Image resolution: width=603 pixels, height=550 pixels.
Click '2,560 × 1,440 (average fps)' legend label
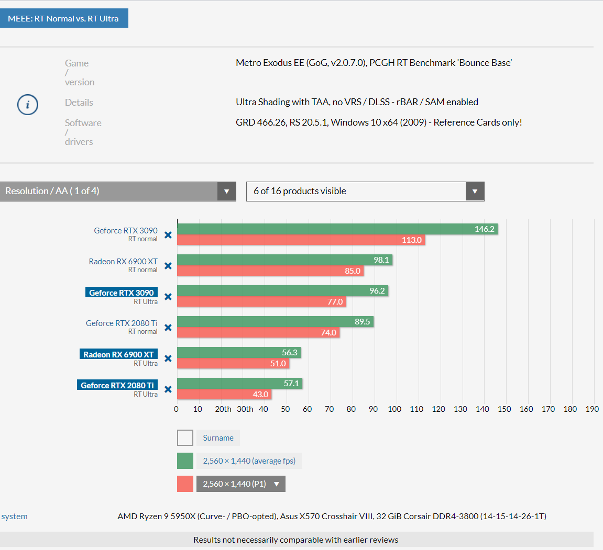tap(249, 461)
